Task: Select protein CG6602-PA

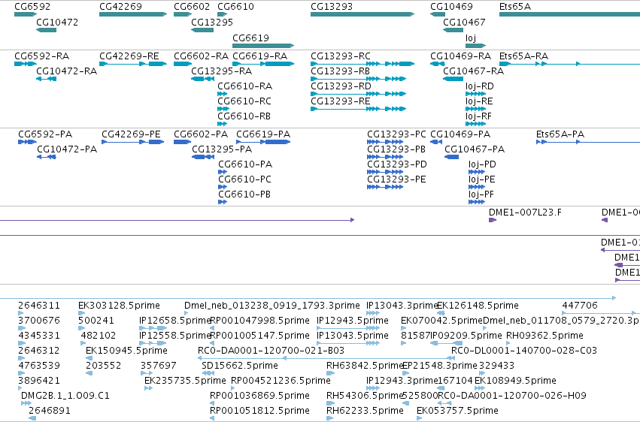Action: click(x=201, y=134)
